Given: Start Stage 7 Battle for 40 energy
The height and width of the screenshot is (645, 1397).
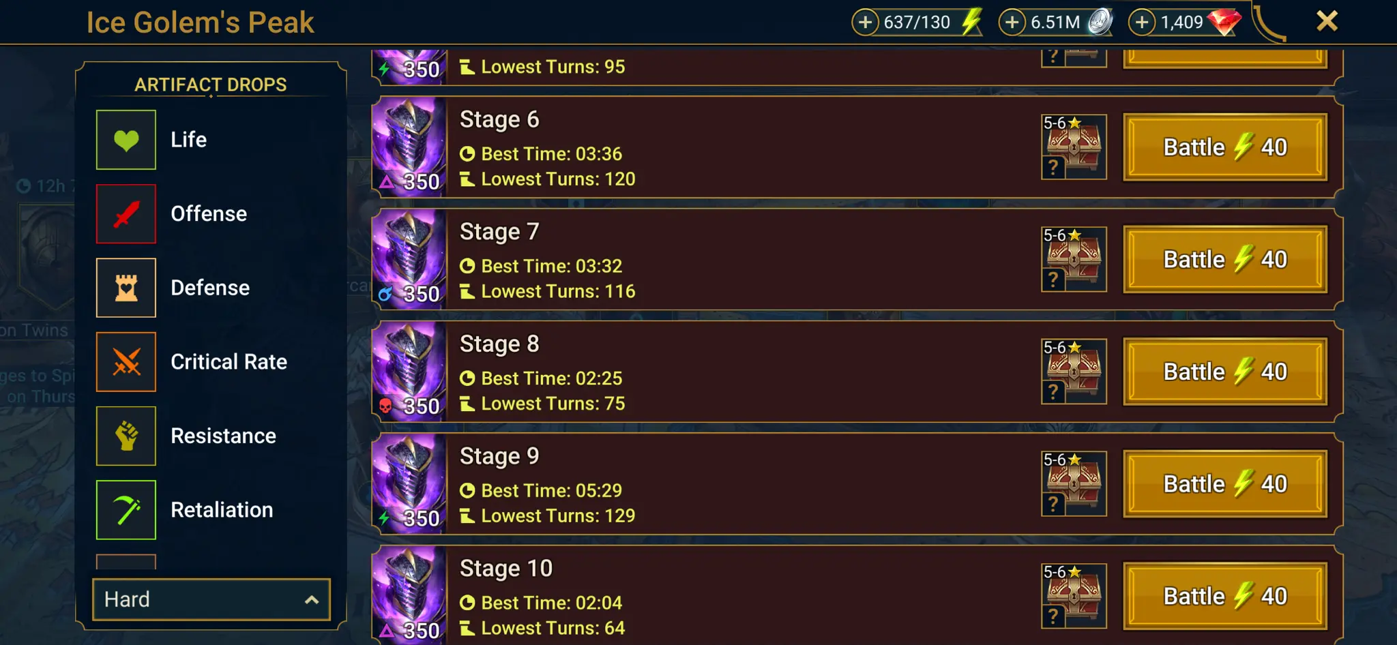Looking at the screenshot, I should 1225,260.
